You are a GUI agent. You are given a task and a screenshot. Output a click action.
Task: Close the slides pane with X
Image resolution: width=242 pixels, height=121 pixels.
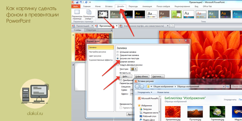pos(112,30)
